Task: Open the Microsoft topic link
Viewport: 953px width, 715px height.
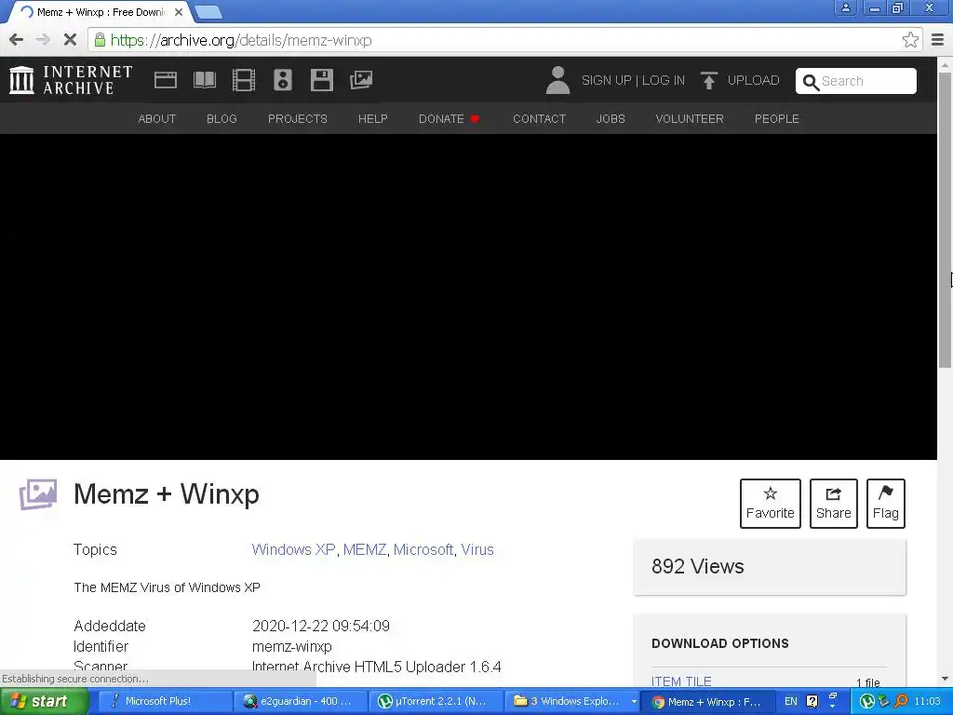Action: coord(423,549)
